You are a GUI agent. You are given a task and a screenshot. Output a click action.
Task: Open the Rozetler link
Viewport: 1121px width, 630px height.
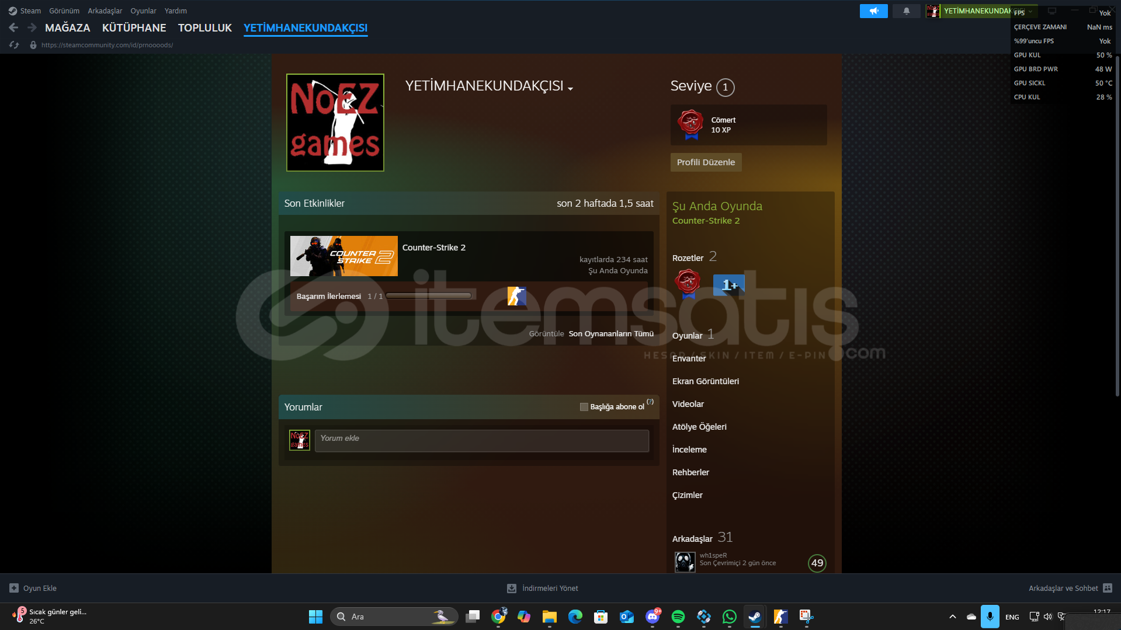[x=688, y=258]
